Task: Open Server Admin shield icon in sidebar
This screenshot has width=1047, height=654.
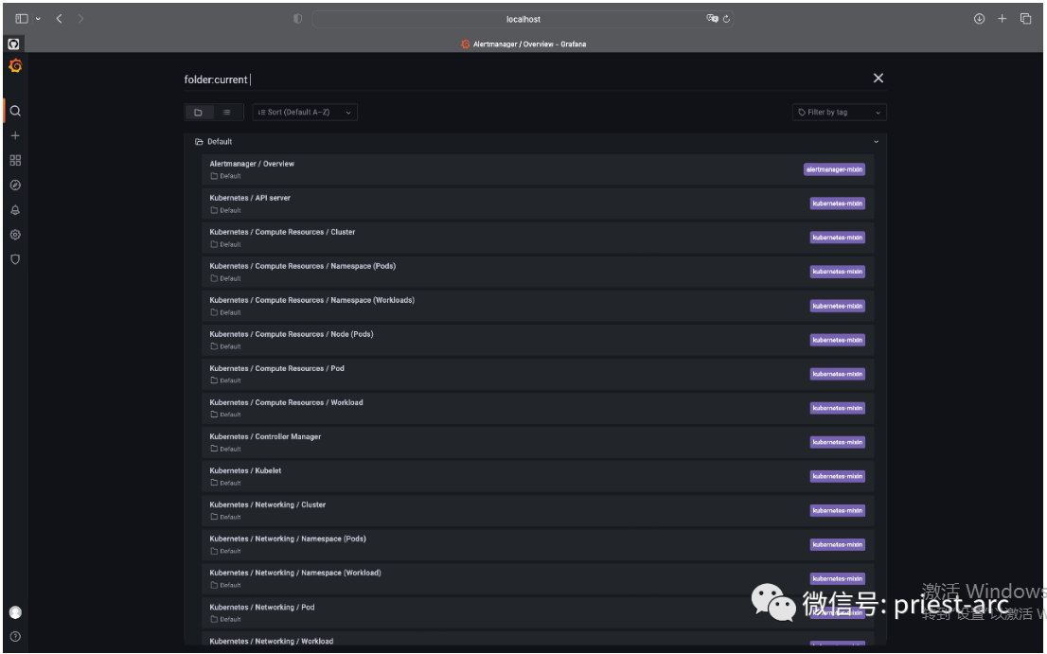Action: (15, 259)
